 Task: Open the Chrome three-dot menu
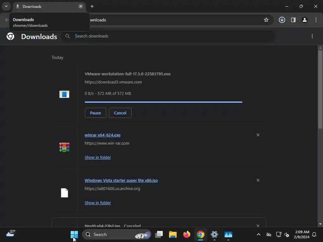316,20
